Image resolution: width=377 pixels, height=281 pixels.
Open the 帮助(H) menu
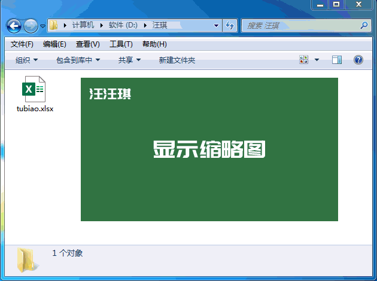154,44
